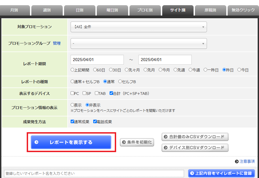This screenshot has width=259, height=178.
Task: Switch to the 原稿別 tab
Action: (x=210, y=10)
